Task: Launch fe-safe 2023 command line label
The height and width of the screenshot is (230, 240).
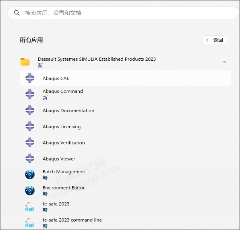Action: 72,220
